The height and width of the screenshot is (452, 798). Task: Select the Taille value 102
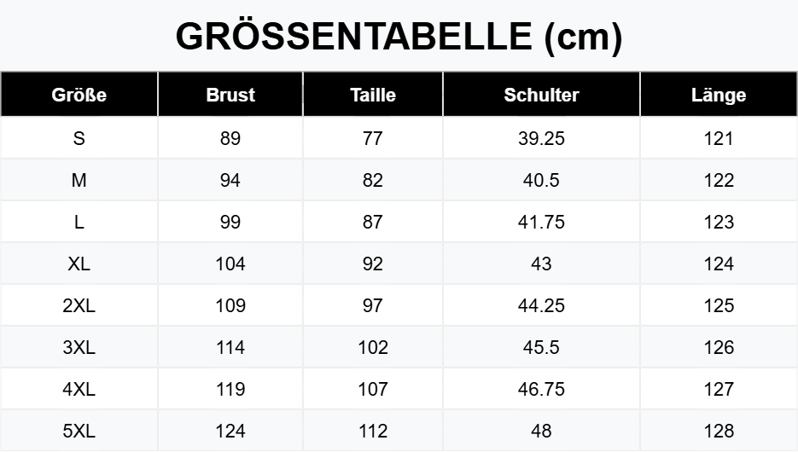(x=373, y=347)
